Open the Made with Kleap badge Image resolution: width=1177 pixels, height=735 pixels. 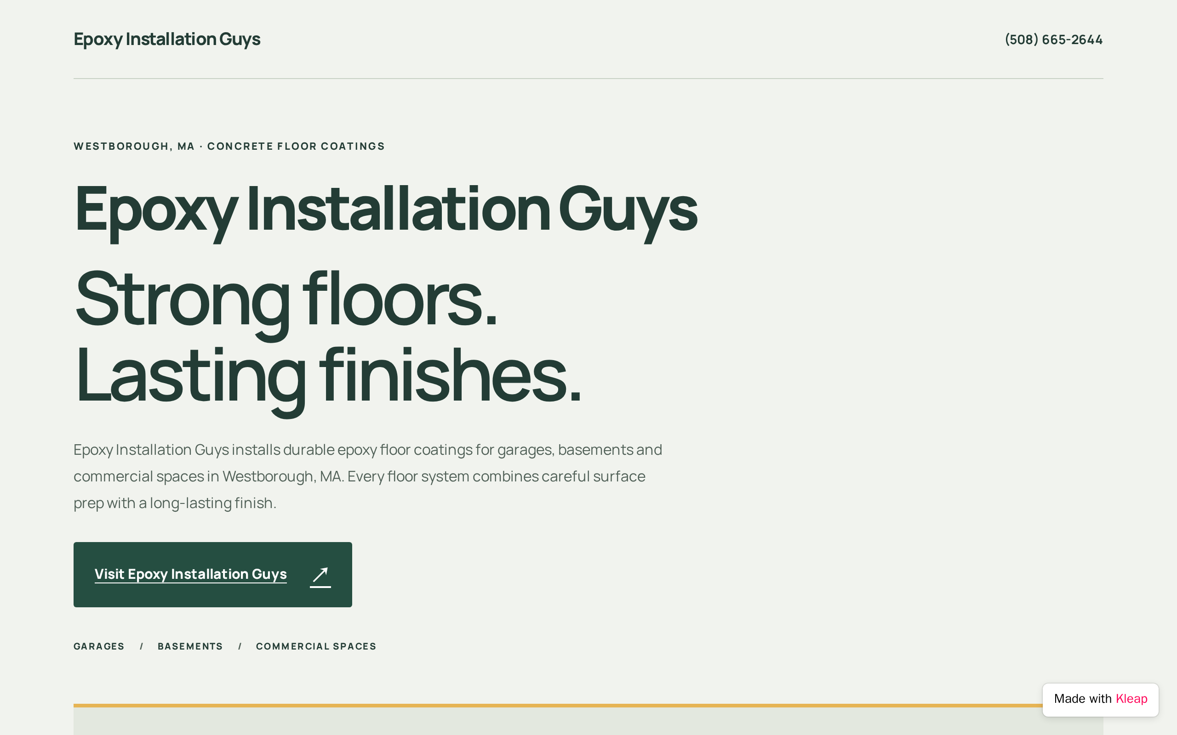click(1100, 699)
